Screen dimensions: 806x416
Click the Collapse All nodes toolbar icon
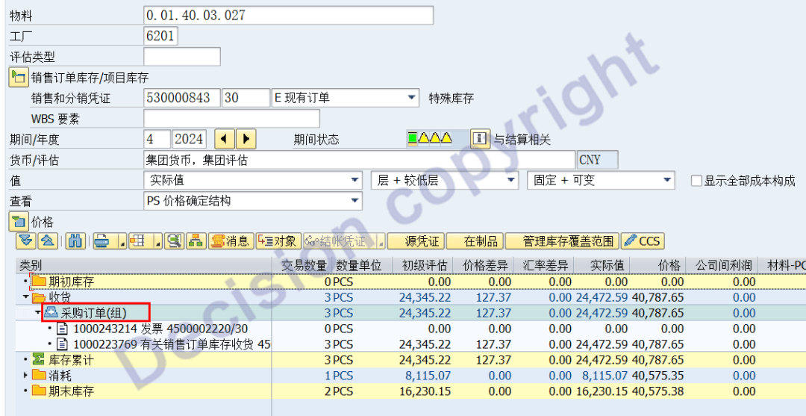(46, 240)
